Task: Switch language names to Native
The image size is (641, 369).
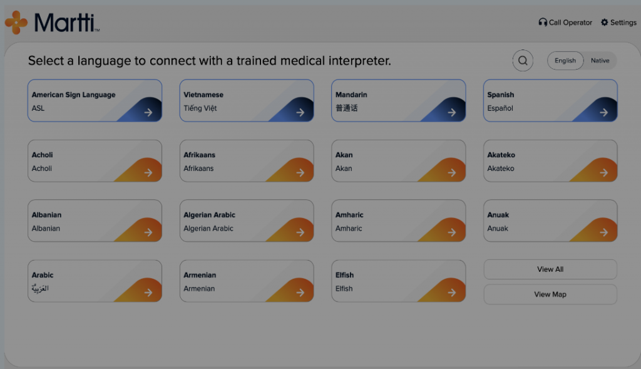Action: [x=600, y=61]
